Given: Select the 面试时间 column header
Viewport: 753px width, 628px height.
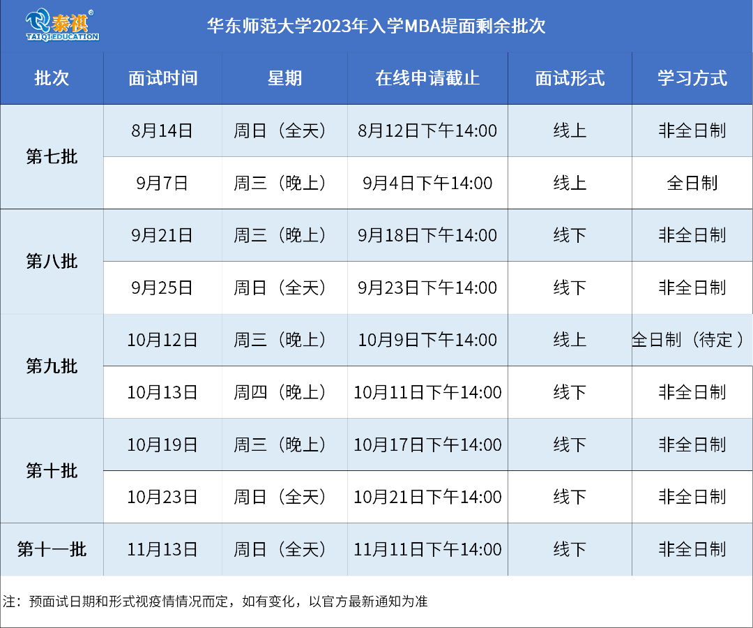Looking at the screenshot, I should tap(162, 78).
